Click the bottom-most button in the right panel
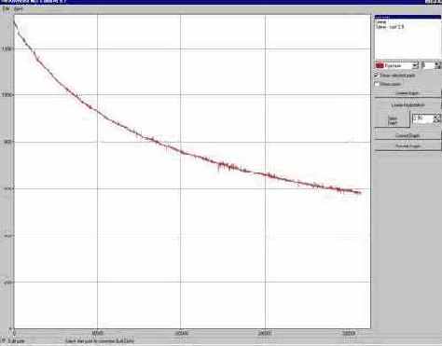 click(x=407, y=145)
